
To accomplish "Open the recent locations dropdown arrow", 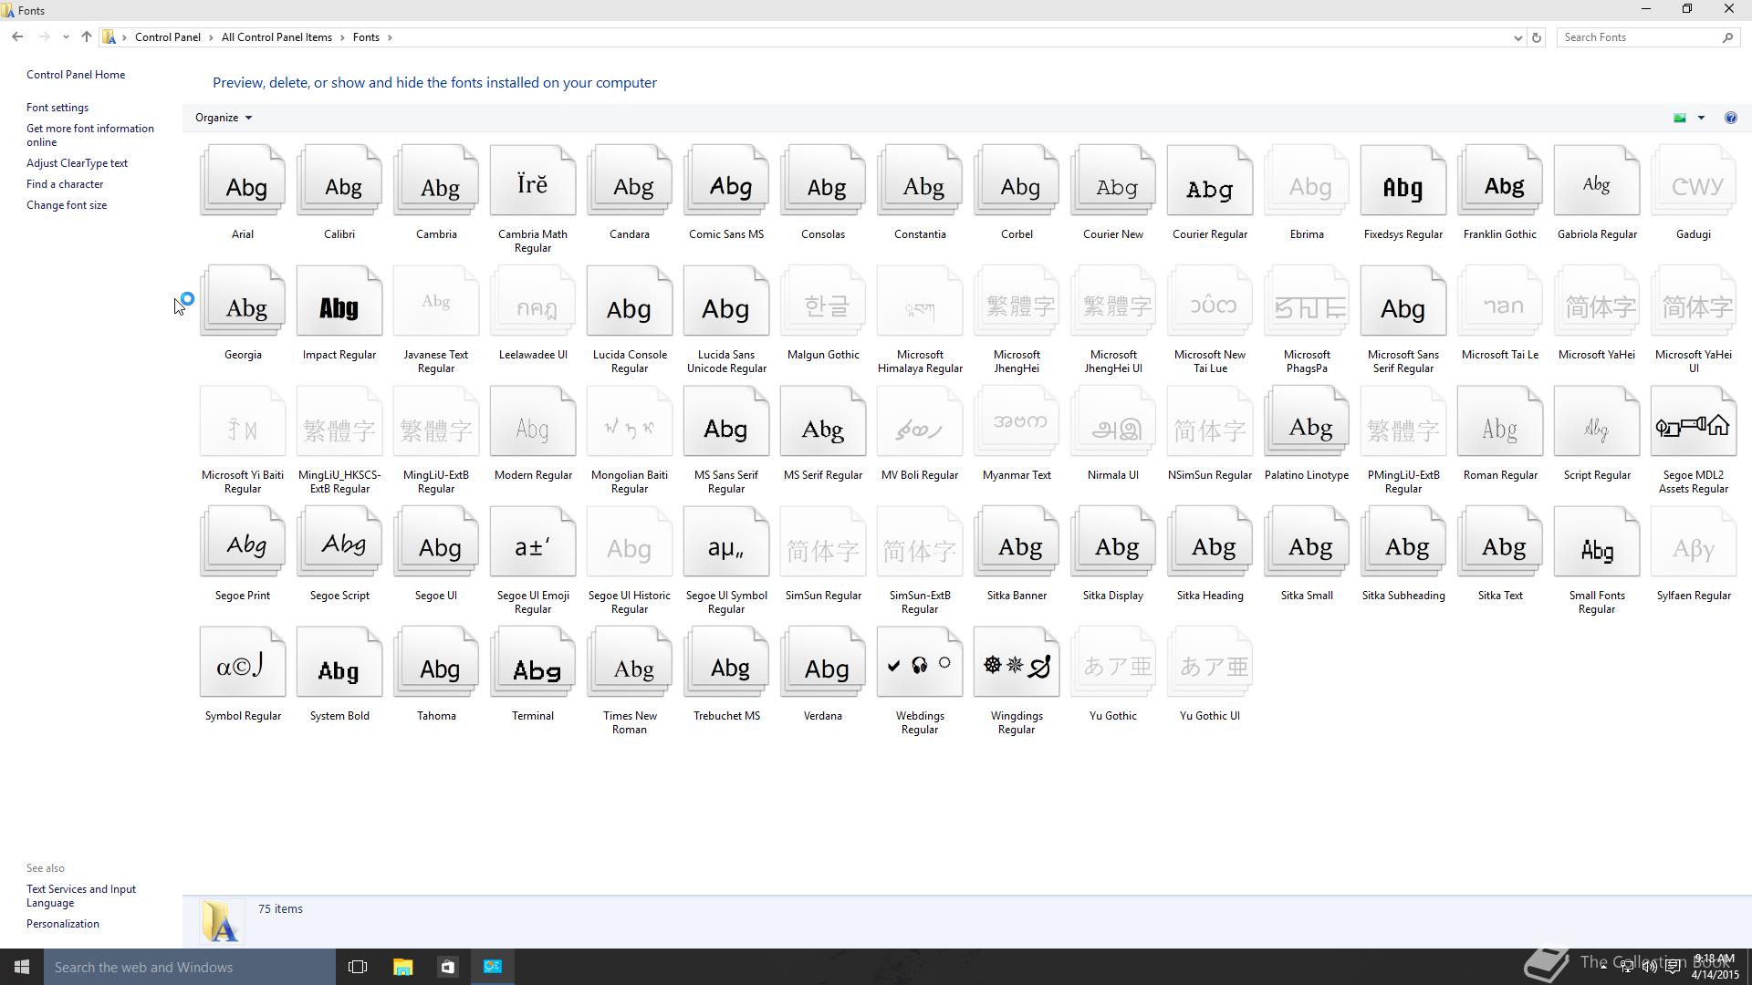I will [66, 37].
